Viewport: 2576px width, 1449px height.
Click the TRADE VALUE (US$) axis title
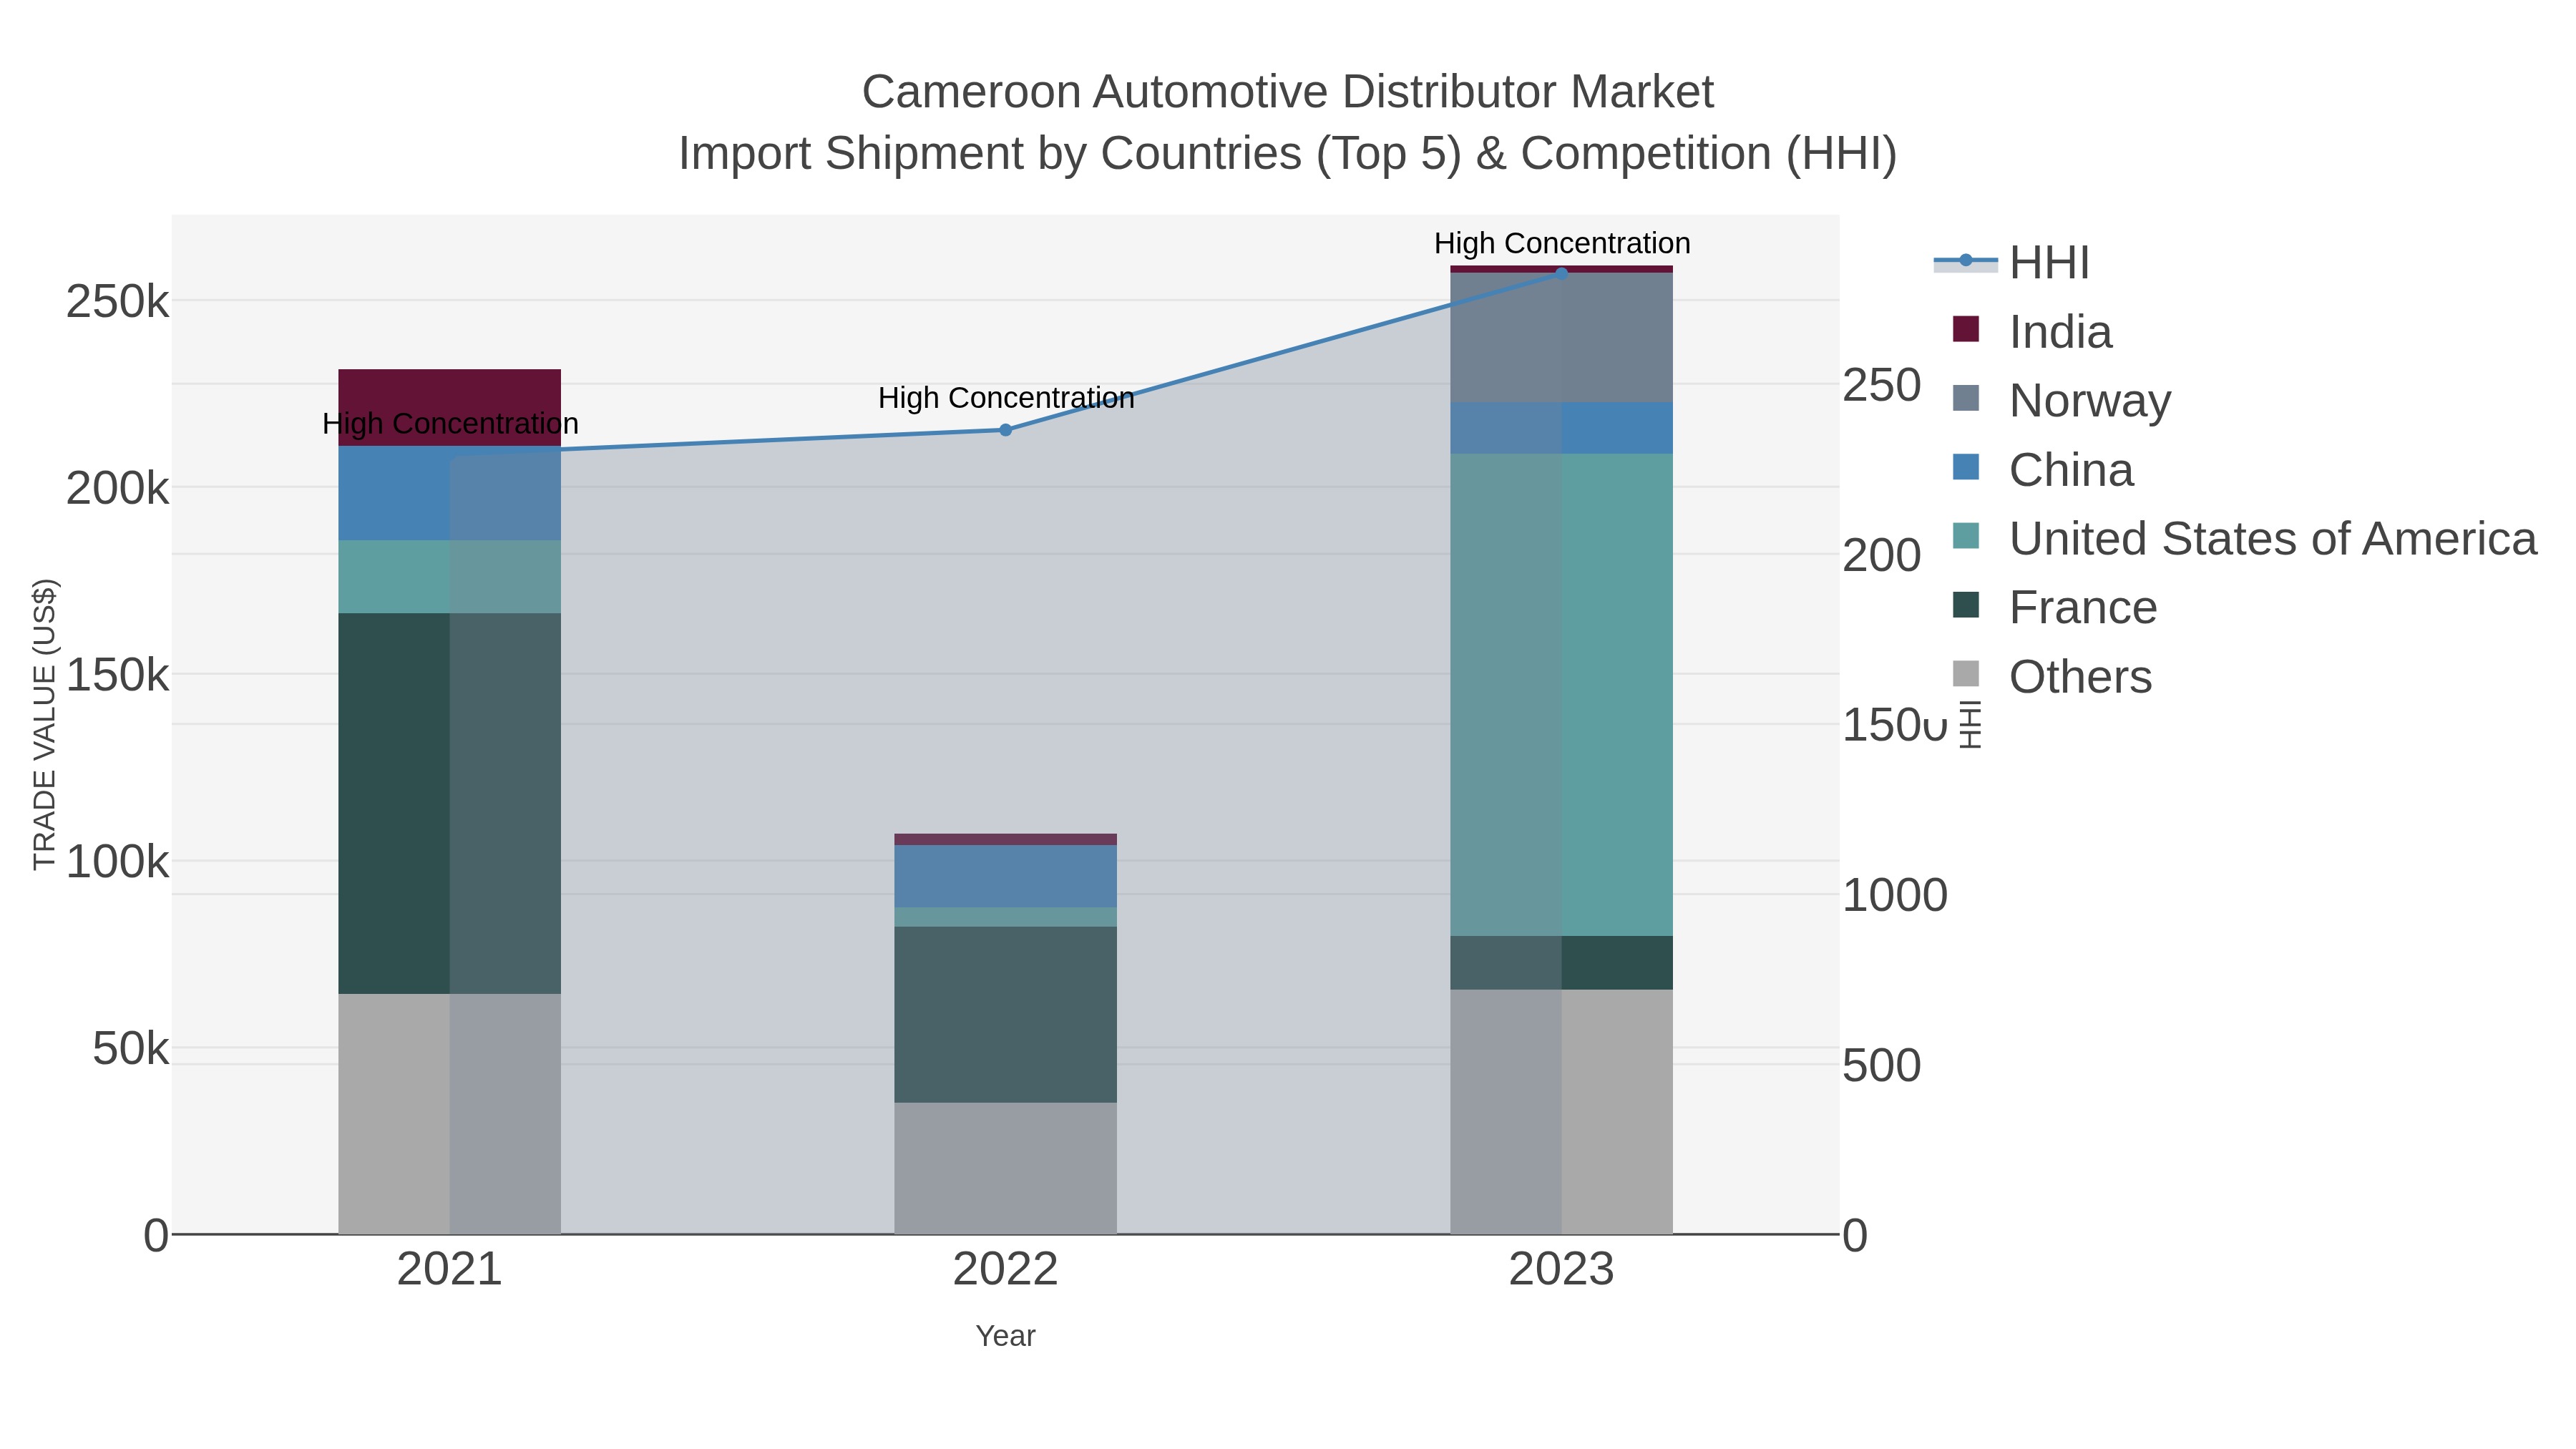tap(45, 724)
